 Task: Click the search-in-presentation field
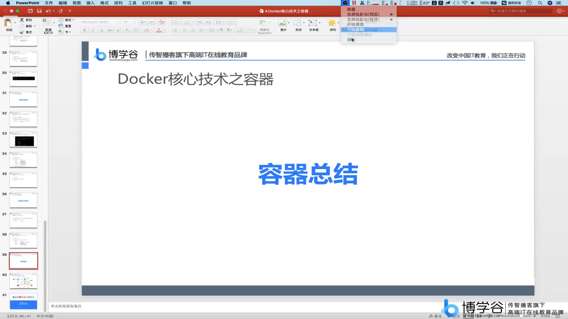521,11
